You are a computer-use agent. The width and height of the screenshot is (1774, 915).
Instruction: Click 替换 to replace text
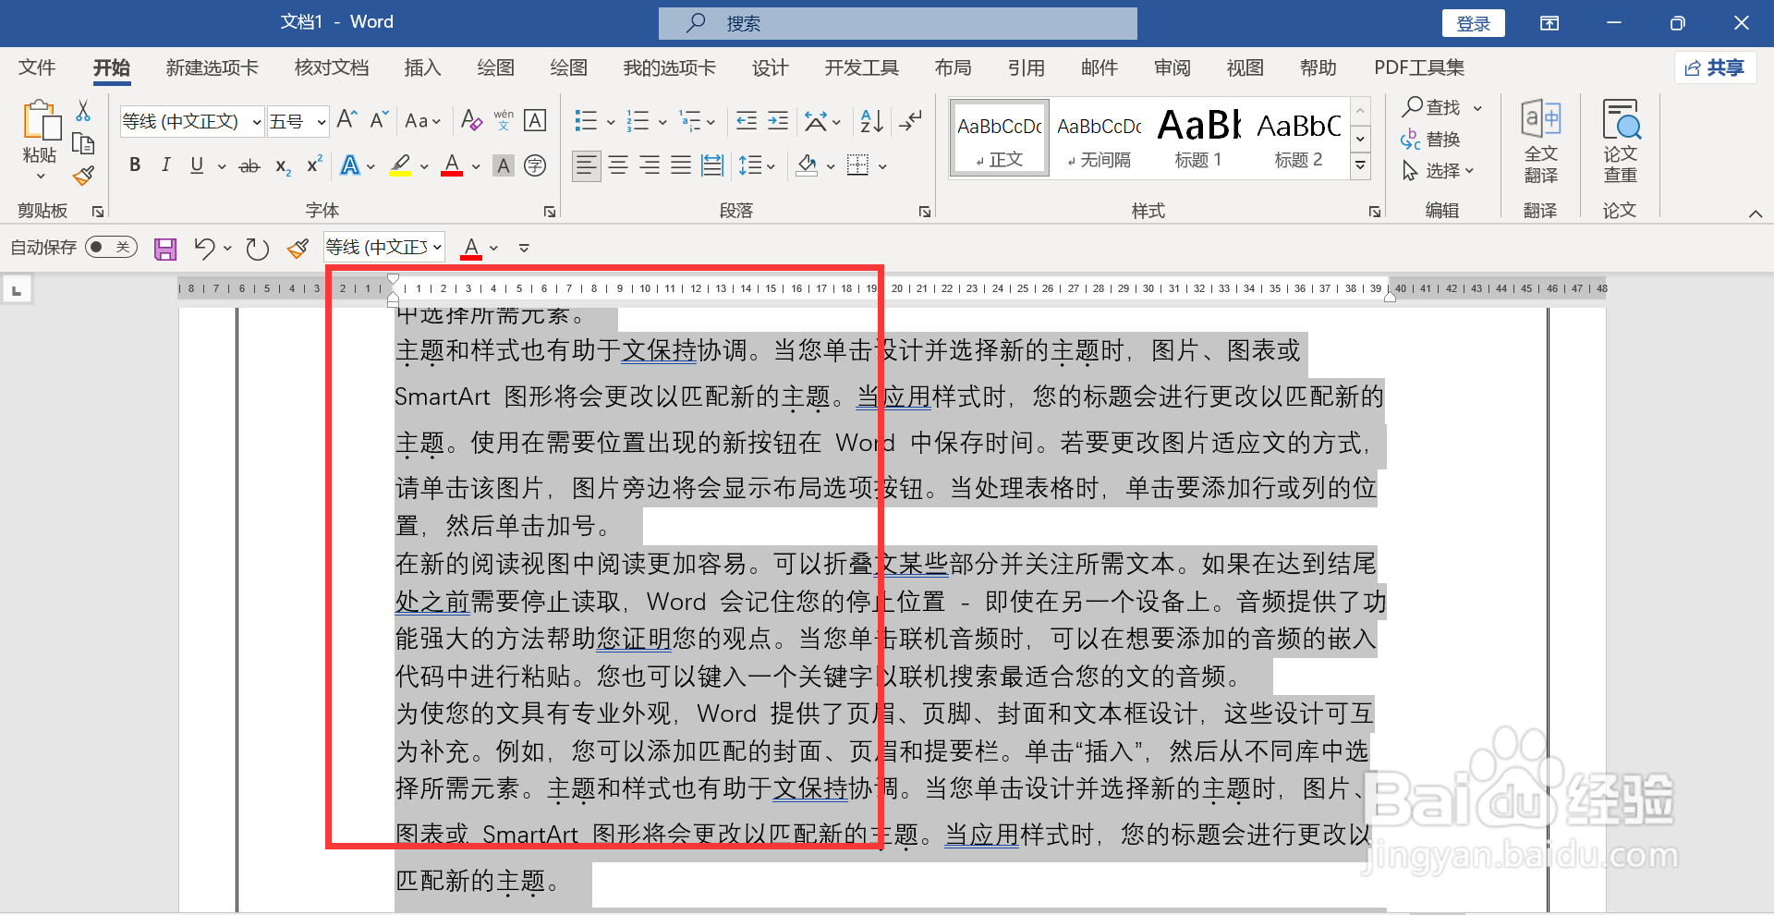coord(1431,140)
